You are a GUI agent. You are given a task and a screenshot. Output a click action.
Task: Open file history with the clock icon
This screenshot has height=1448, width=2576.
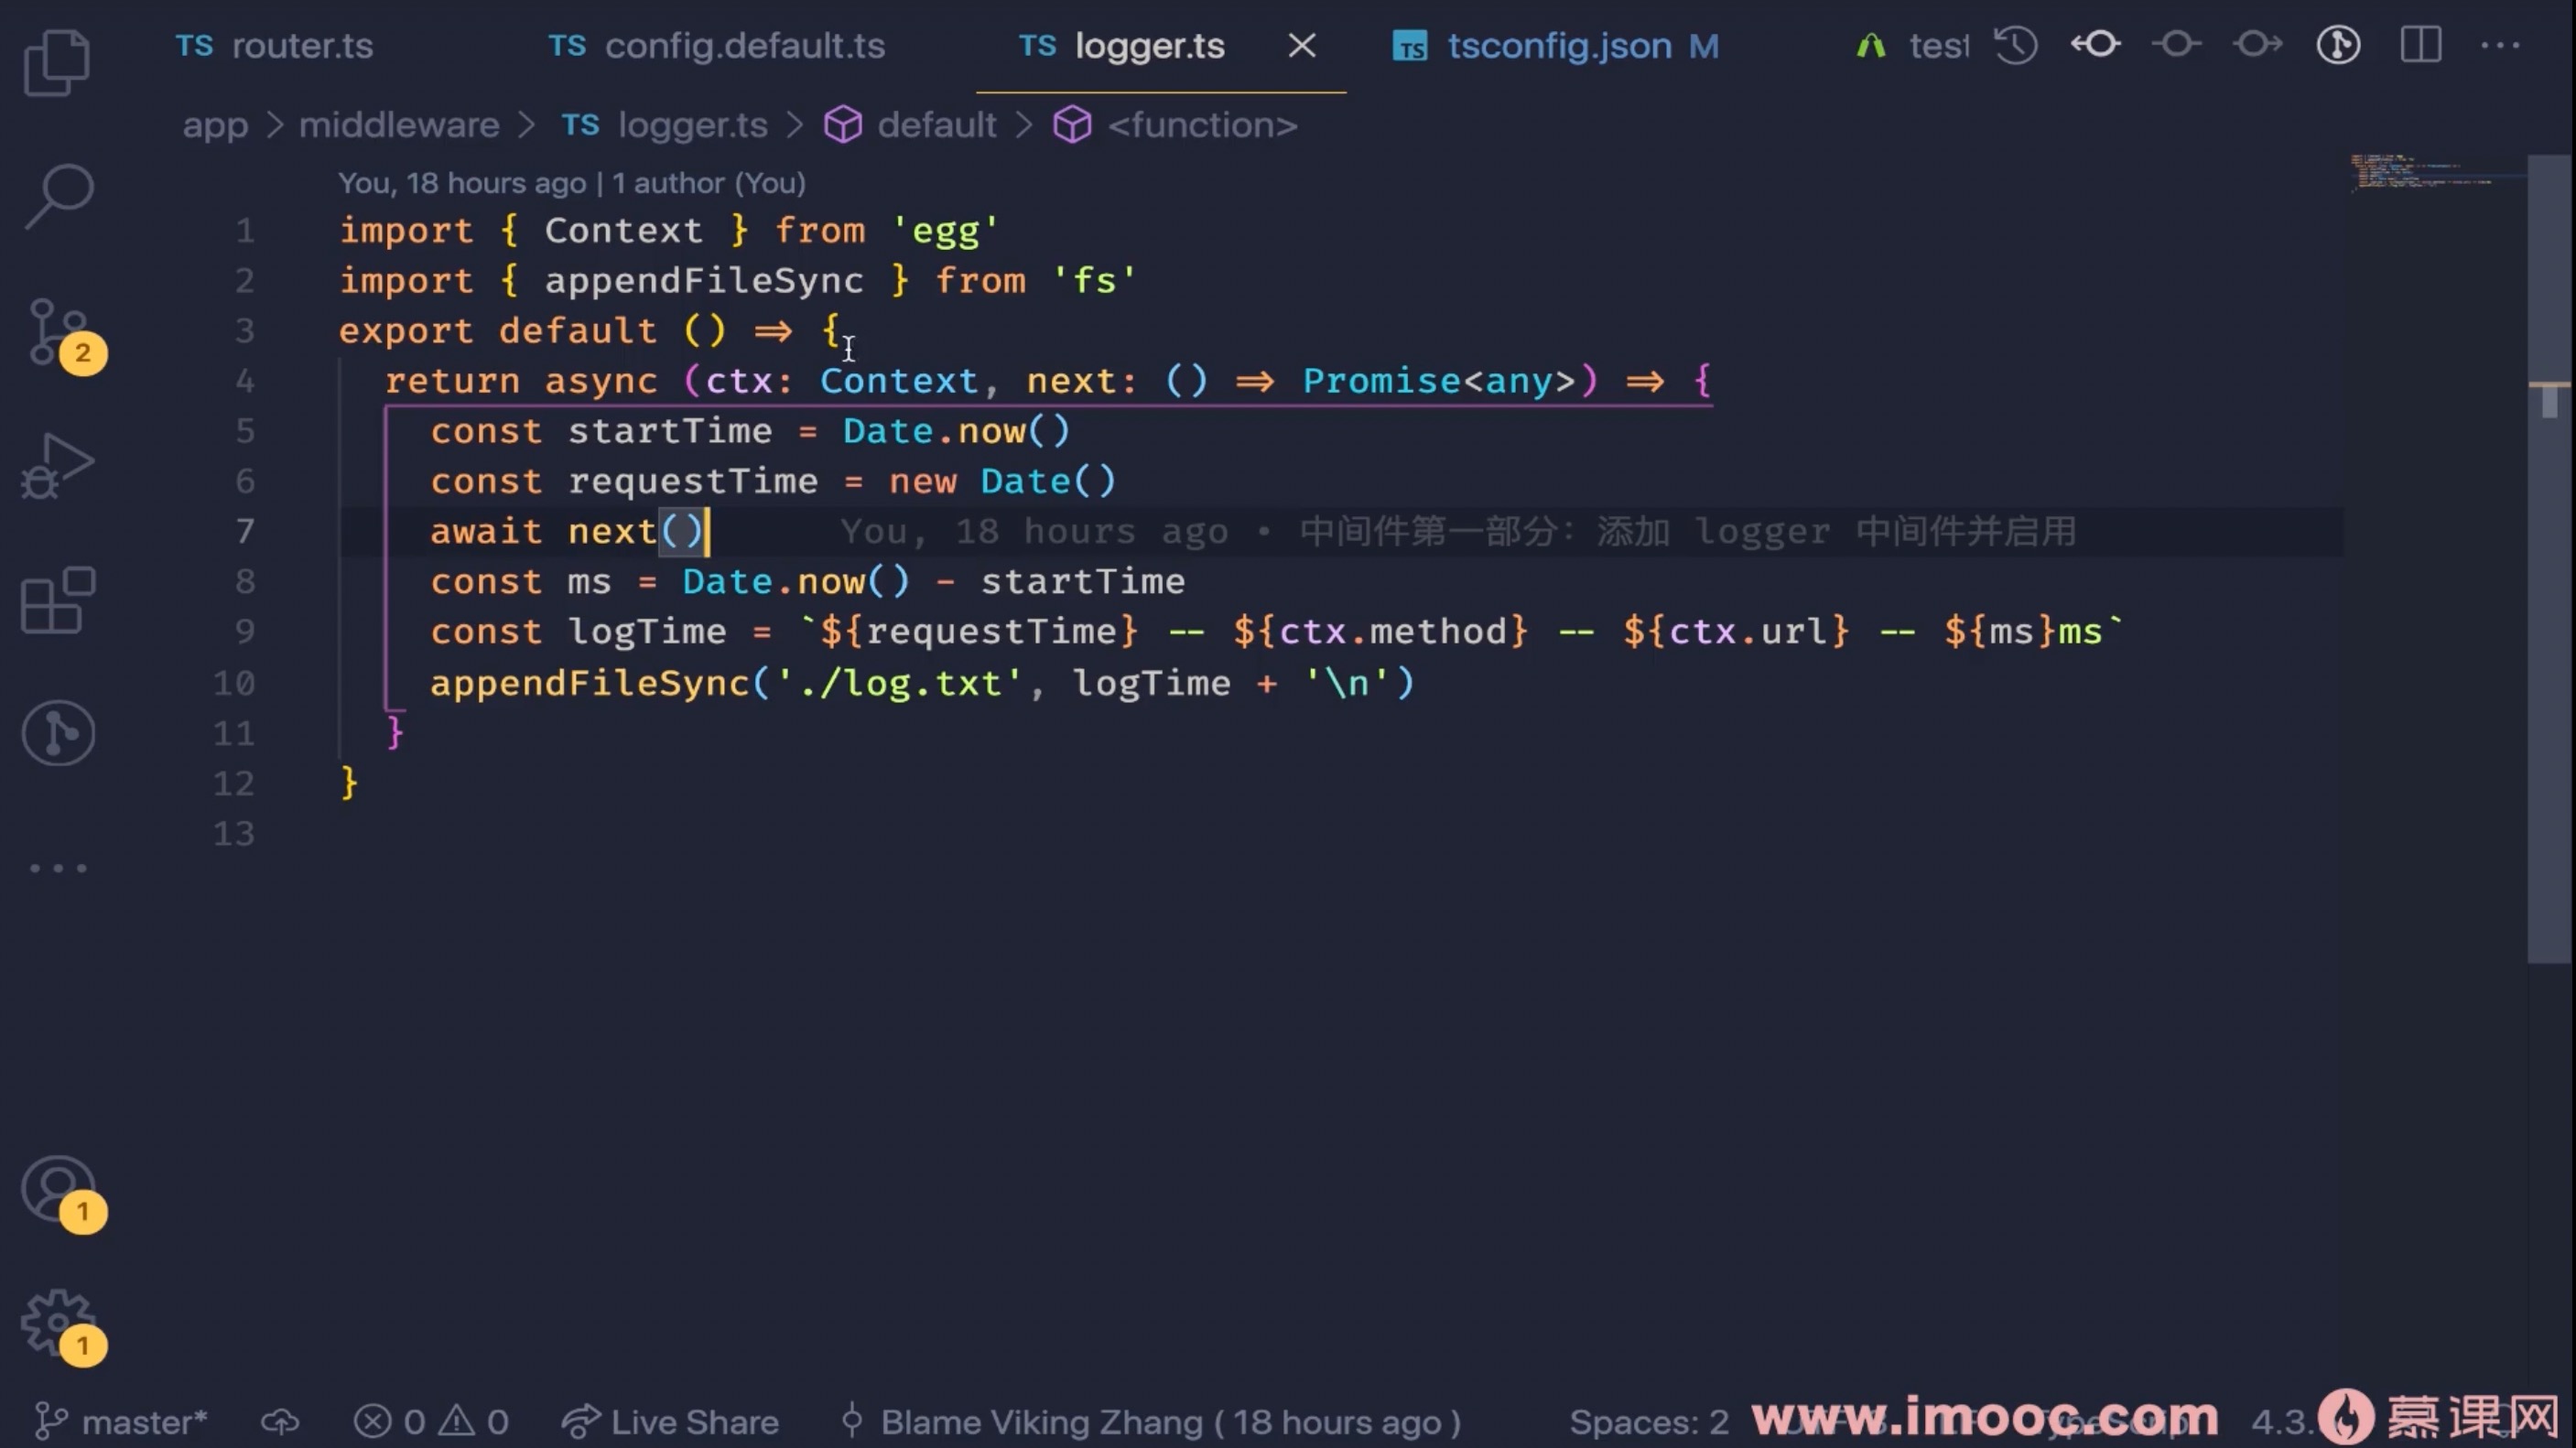(2016, 45)
